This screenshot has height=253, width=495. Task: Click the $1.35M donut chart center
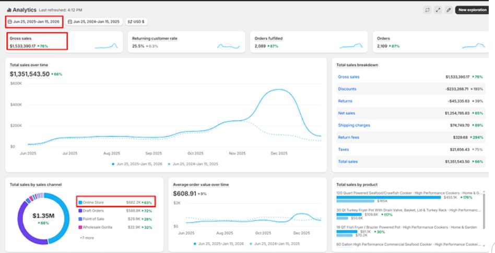[x=43, y=216]
